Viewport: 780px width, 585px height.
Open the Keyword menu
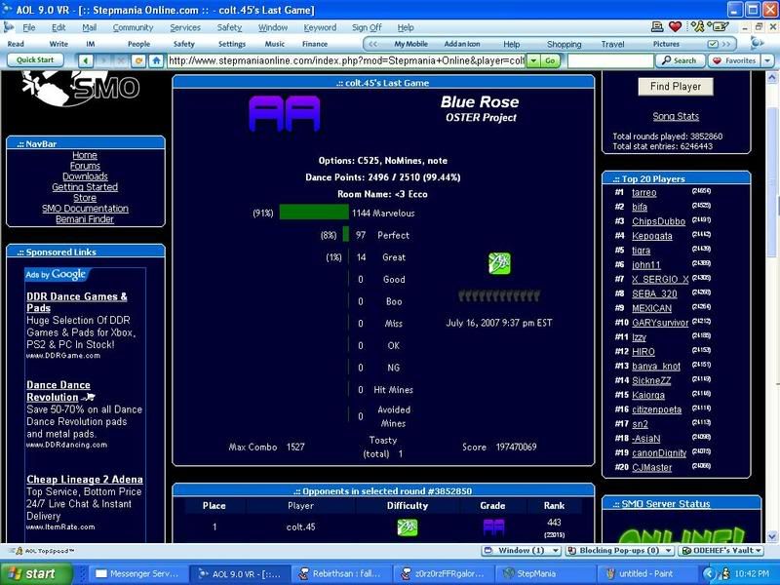pos(320,27)
